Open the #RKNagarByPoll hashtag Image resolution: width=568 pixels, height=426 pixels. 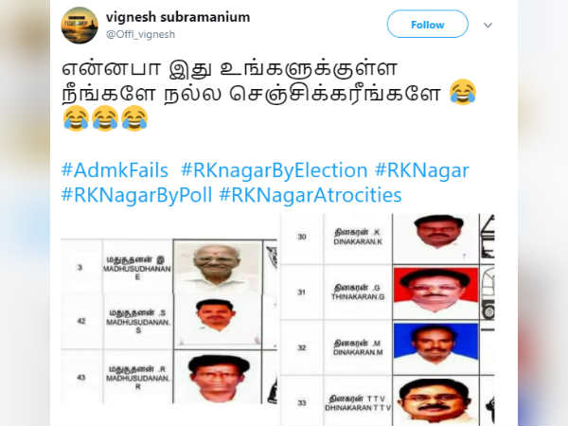click(x=136, y=195)
